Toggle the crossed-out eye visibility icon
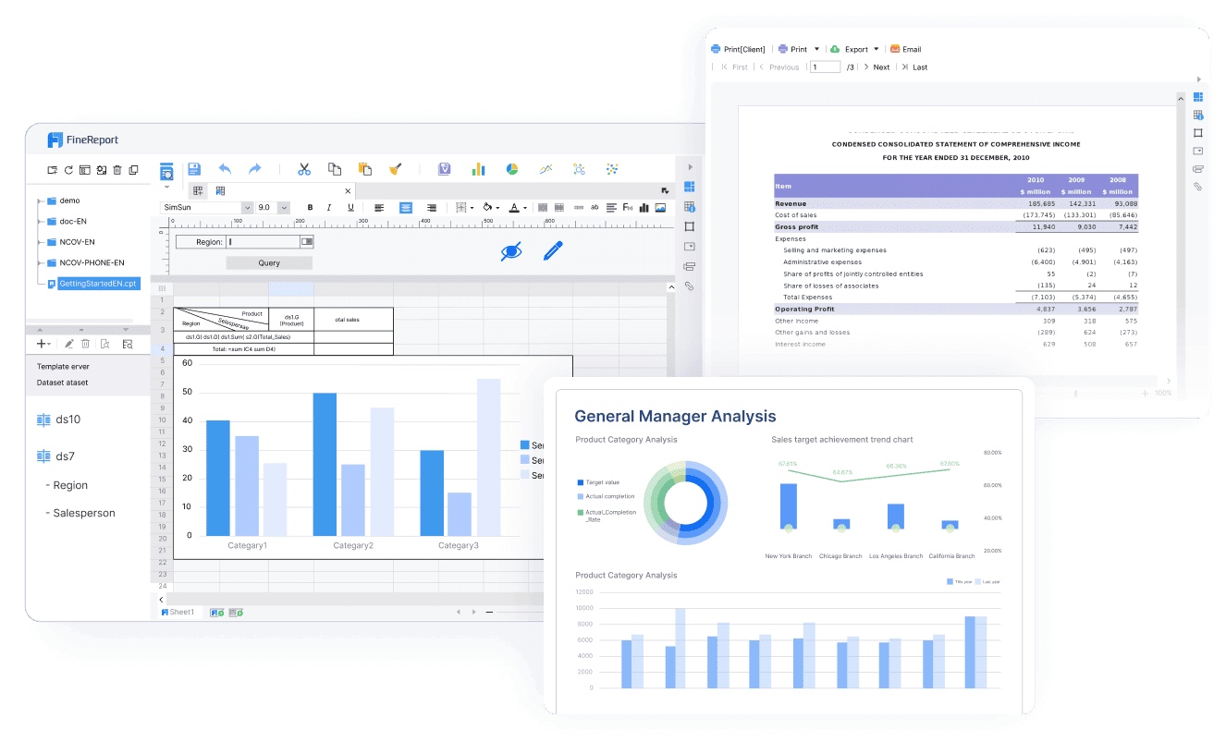Screen dimensions: 1226x754 coord(510,250)
